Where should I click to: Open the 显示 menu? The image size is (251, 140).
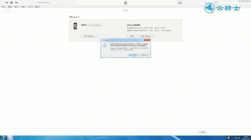pos(17,7)
